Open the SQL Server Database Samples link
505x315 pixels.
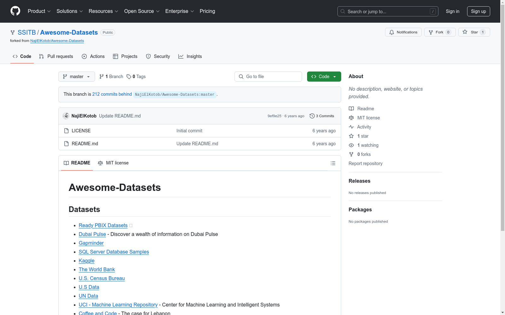tap(114, 252)
